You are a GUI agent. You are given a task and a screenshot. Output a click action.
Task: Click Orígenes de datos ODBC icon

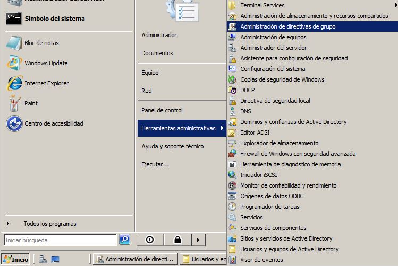[x=232, y=196]
